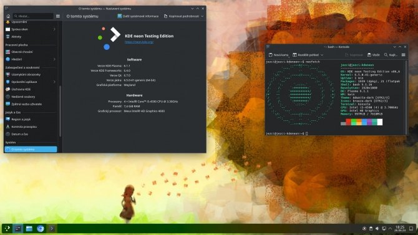Expand the Hledání chevron arrow
This screenshot has width=418, height=235.
coord(54,59)
